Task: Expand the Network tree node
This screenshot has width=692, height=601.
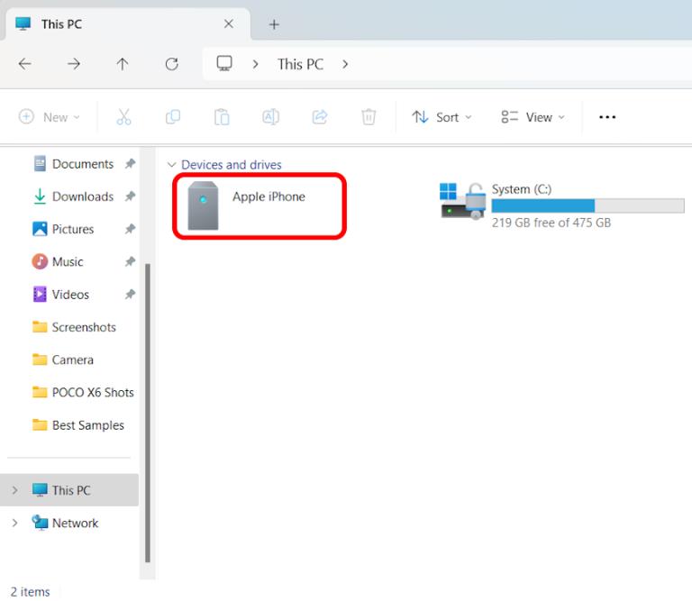Action: click(14, 524)
